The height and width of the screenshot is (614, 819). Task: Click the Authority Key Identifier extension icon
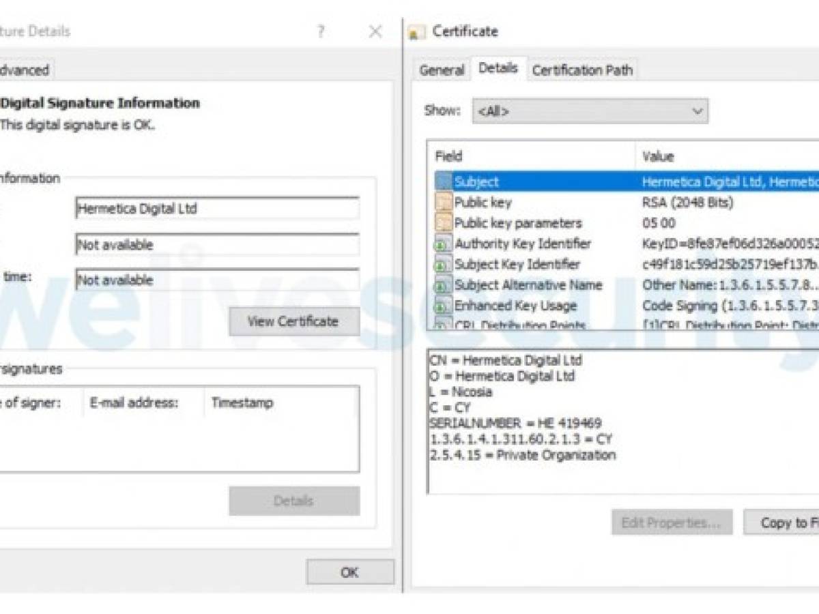coord(444,244)
